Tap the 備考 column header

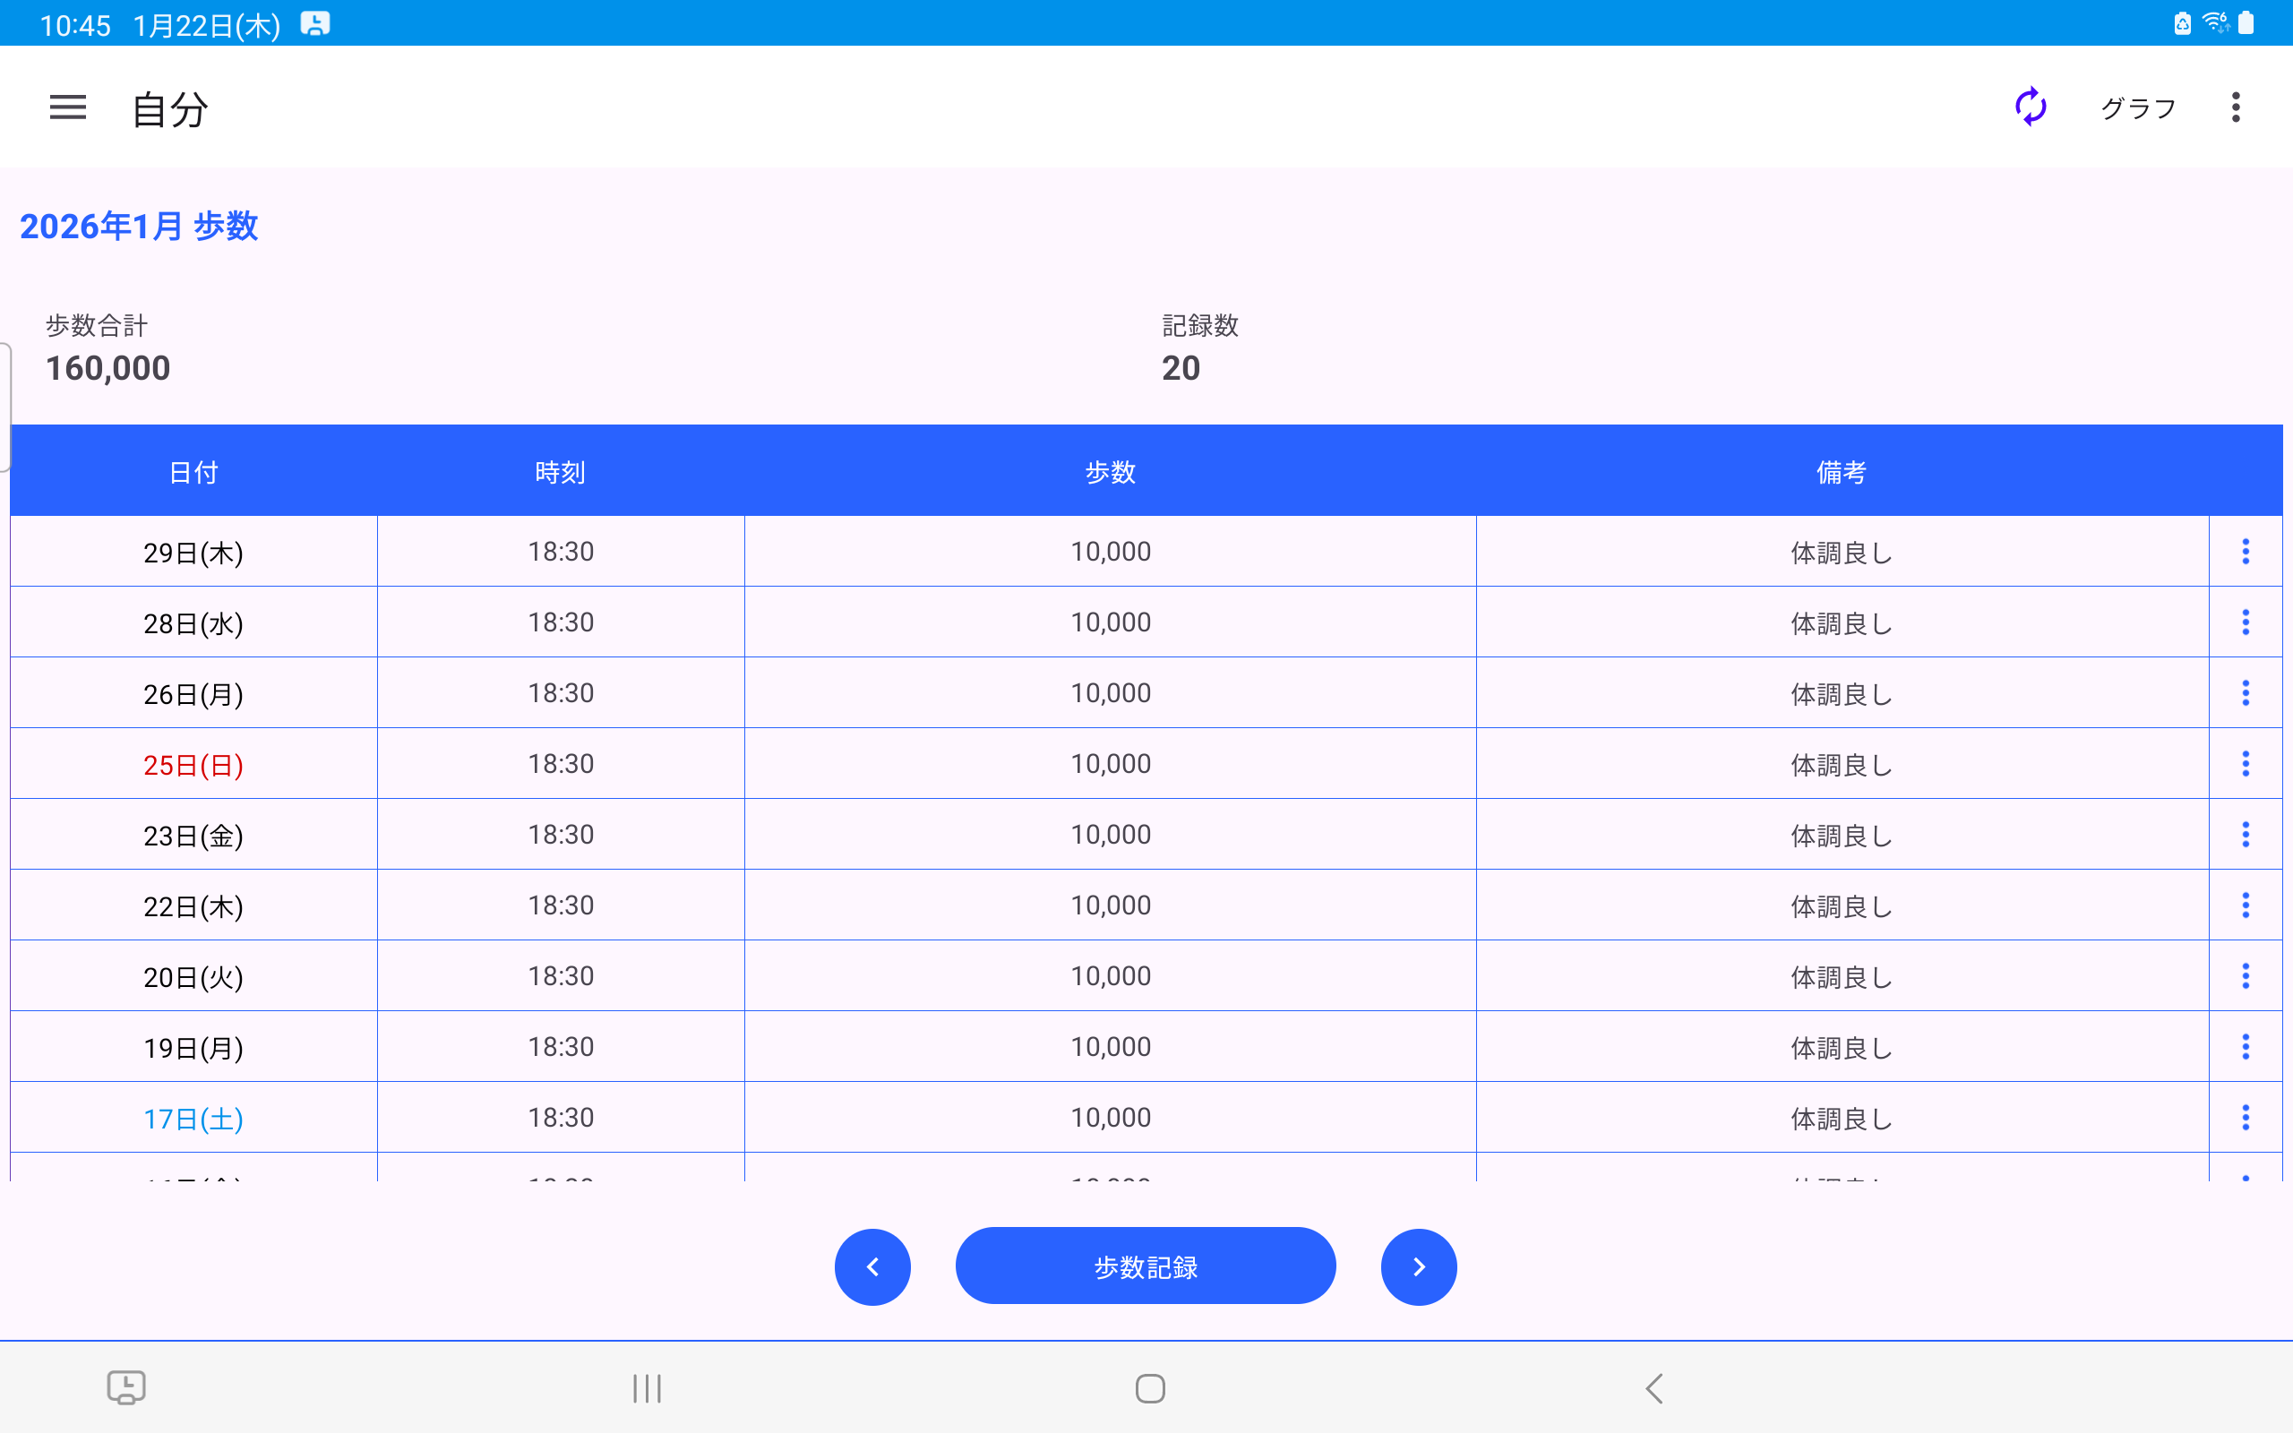tap(1841, 471)
